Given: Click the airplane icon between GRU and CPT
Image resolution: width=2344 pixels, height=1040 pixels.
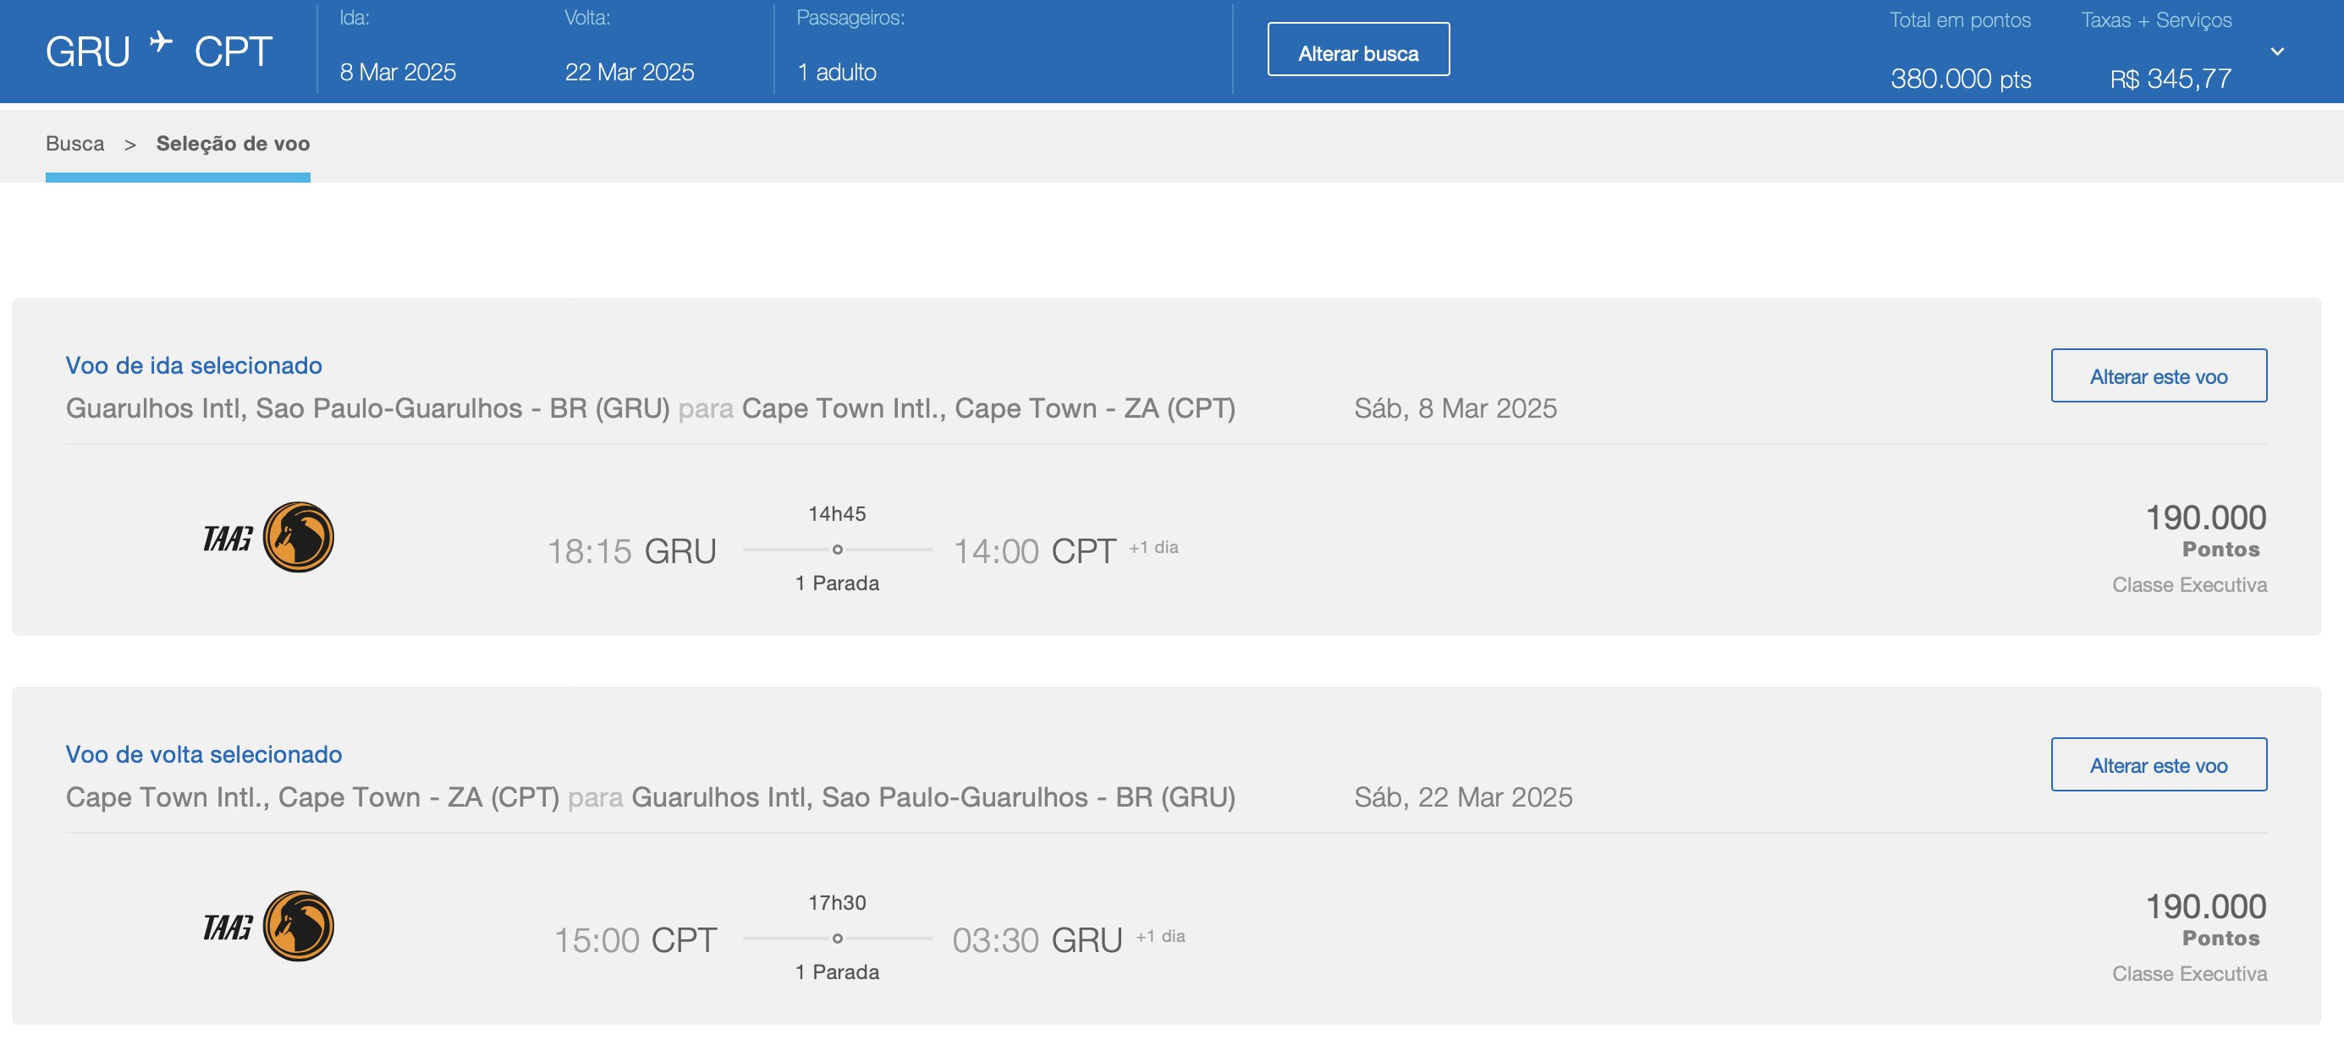Looking at the screenshot, I should (161, 41).
